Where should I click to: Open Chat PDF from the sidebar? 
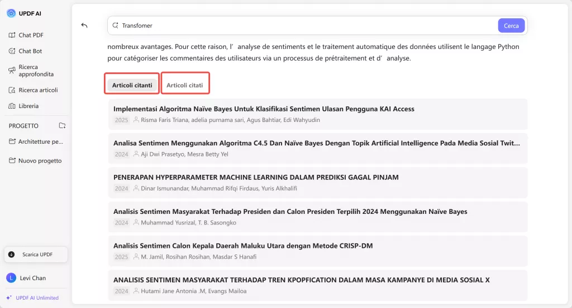[x=26, y=35]
